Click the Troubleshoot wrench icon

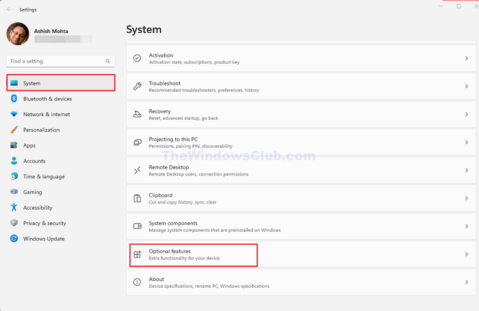137,86
